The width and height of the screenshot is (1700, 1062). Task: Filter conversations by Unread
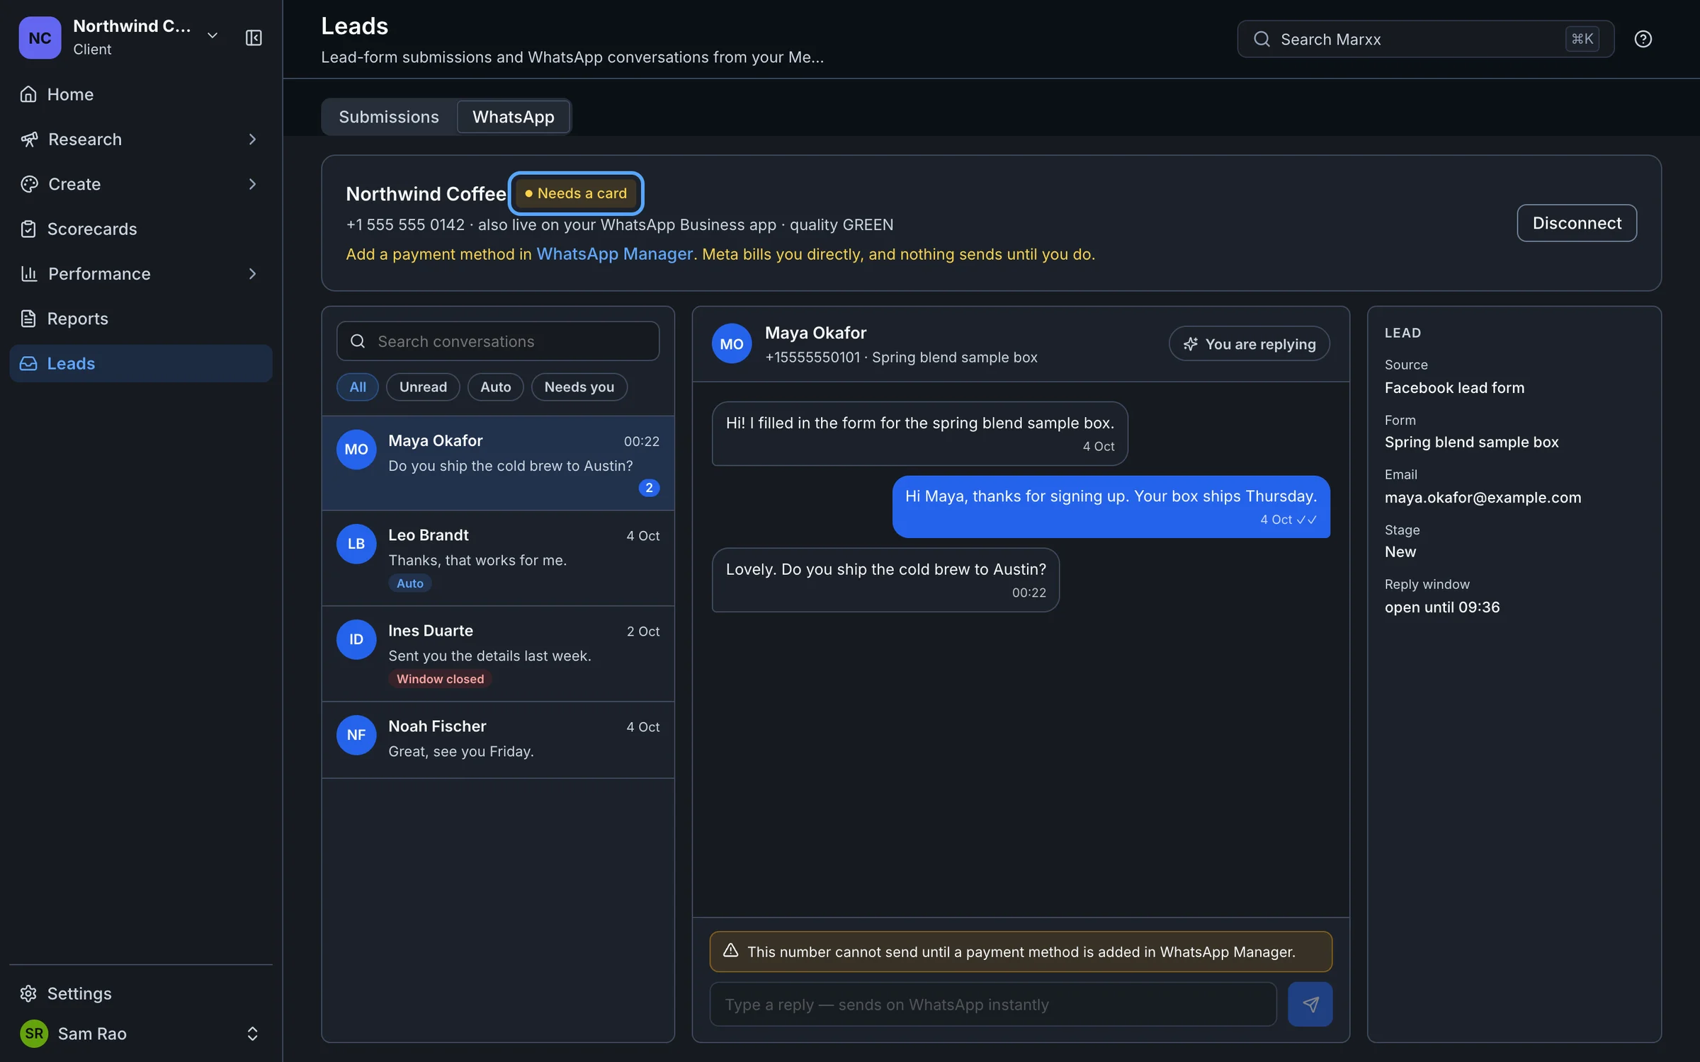point(423,387)
